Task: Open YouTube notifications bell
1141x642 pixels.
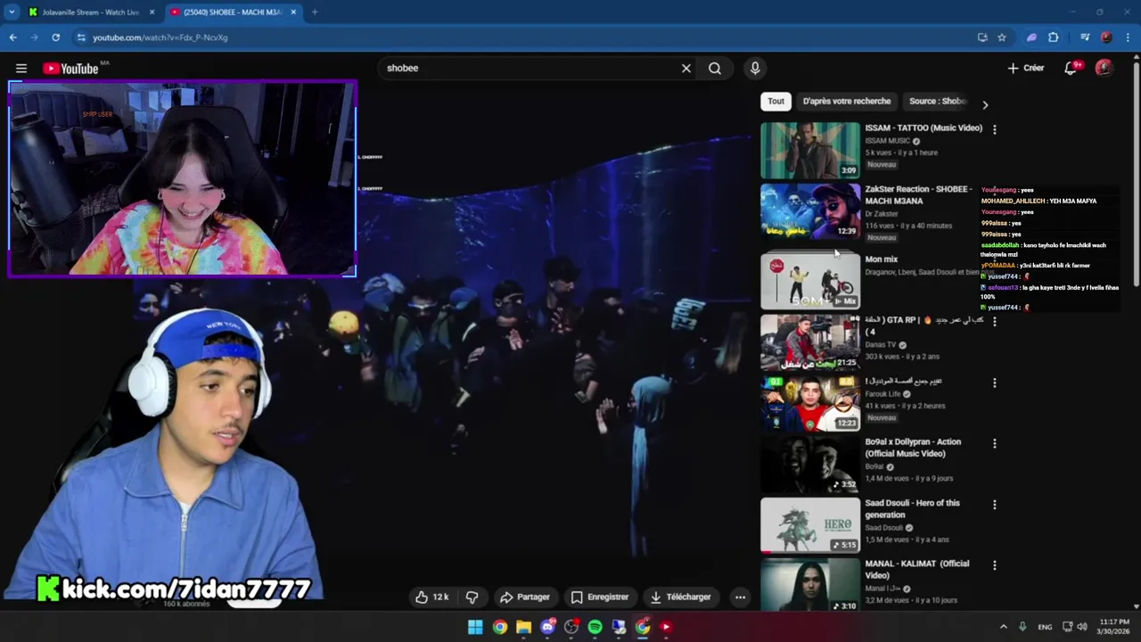Action: click(1071, 68)
